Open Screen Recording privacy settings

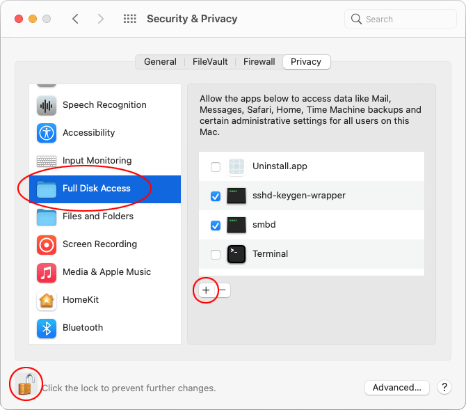(105, 244)
